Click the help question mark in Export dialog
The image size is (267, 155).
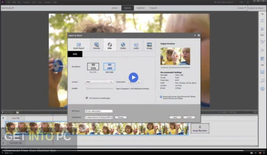[x=195, y=35]
